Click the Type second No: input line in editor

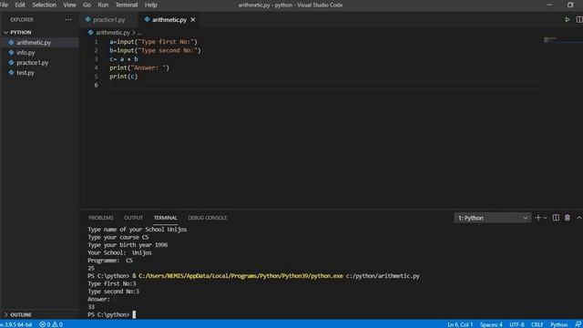pos(155,50)
